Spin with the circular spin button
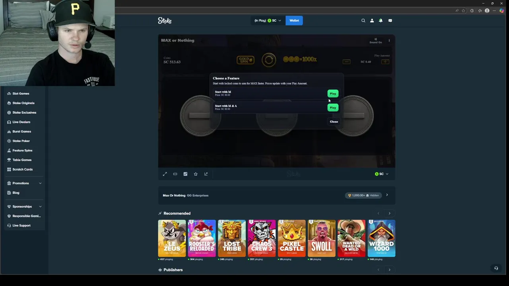The height and width of the screenshot is (286, 509). click(x=269, y=60)
